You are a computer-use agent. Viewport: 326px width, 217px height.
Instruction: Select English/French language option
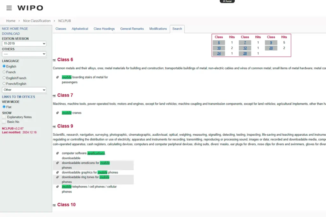click(x=4, y=78)
